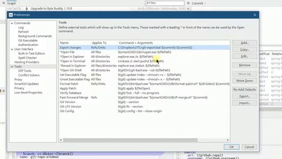Click Command + Arguments column header
282x159 pixels.
pyautogui.click(x=136, y=43)
